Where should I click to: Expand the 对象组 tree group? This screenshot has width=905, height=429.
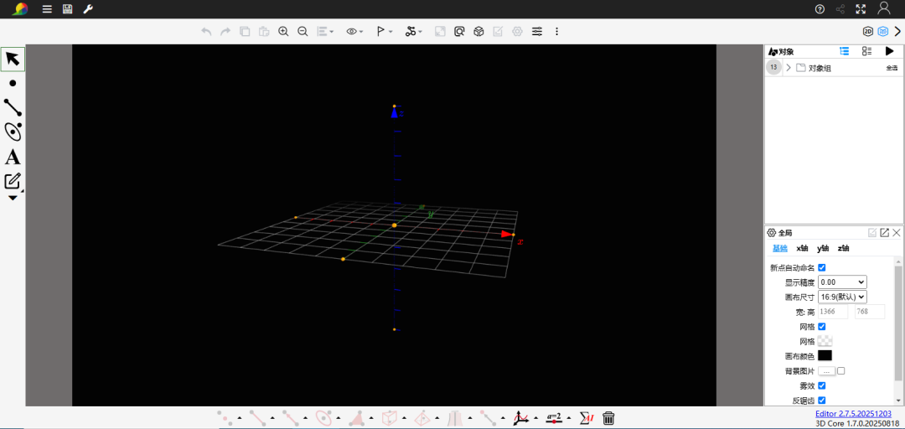[789, 68]
